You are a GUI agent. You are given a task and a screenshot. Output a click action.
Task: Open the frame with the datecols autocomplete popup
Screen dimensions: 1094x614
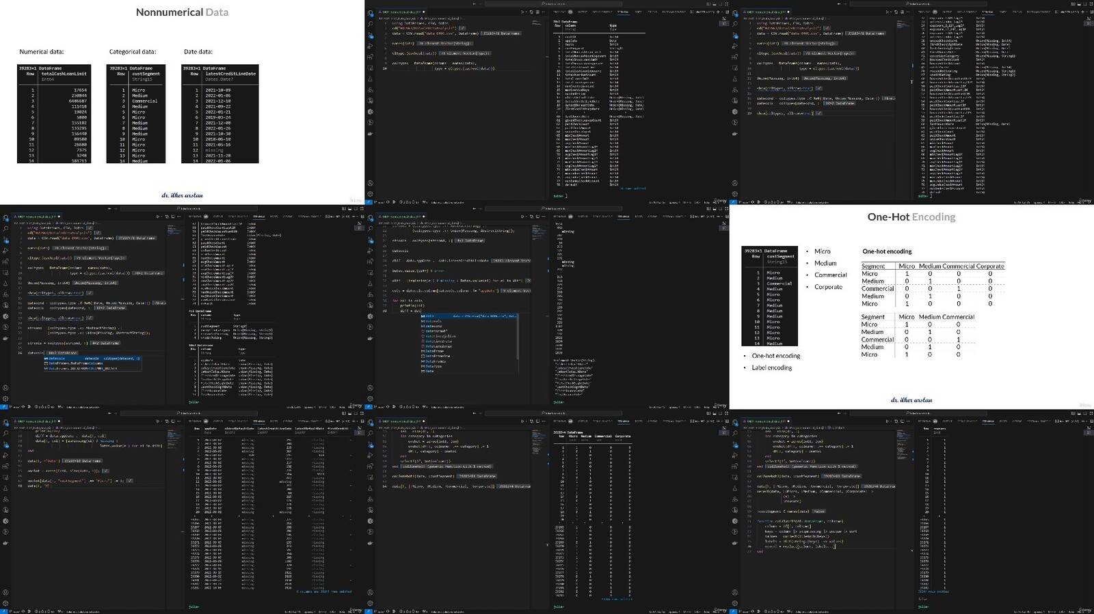click(182, 307)
